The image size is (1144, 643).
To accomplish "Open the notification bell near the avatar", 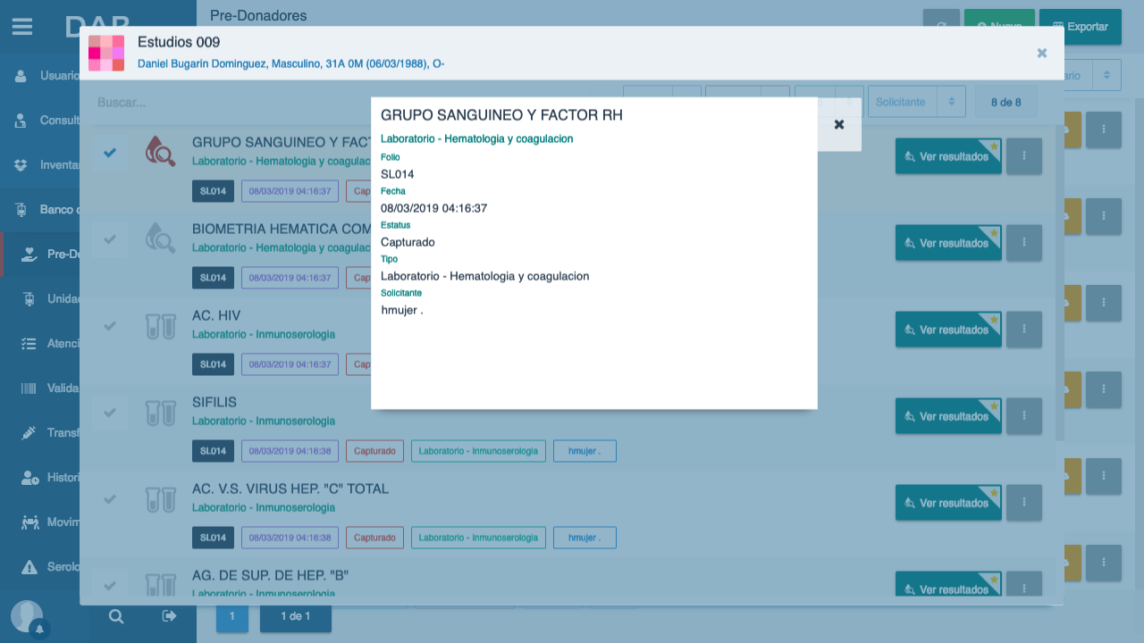I will coord(39,630).
